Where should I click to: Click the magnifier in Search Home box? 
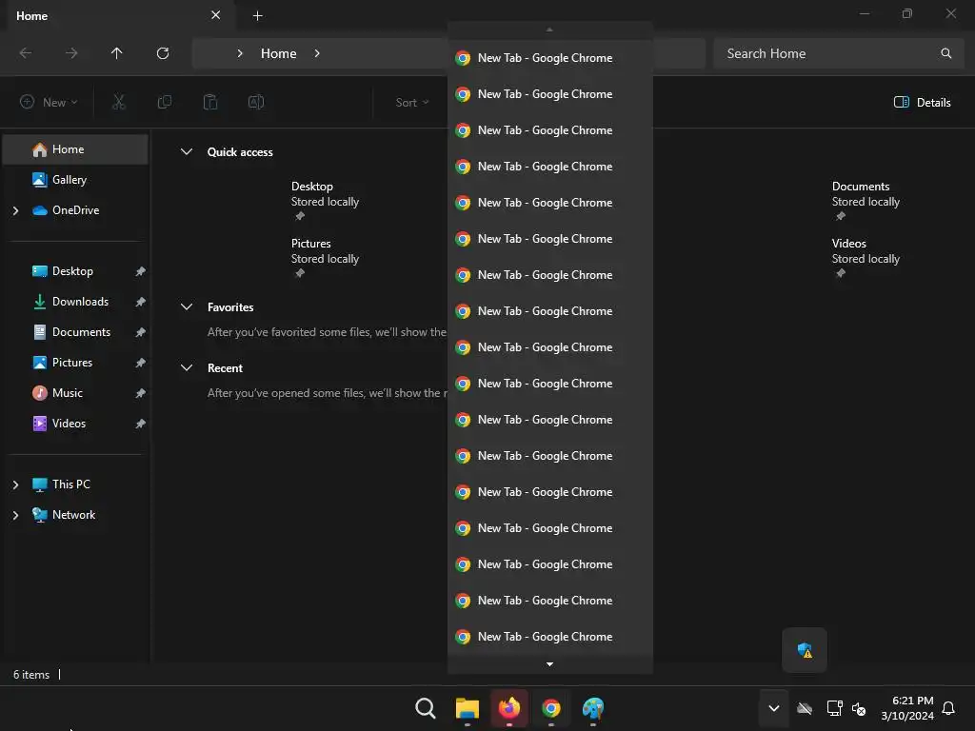[945, 53]
